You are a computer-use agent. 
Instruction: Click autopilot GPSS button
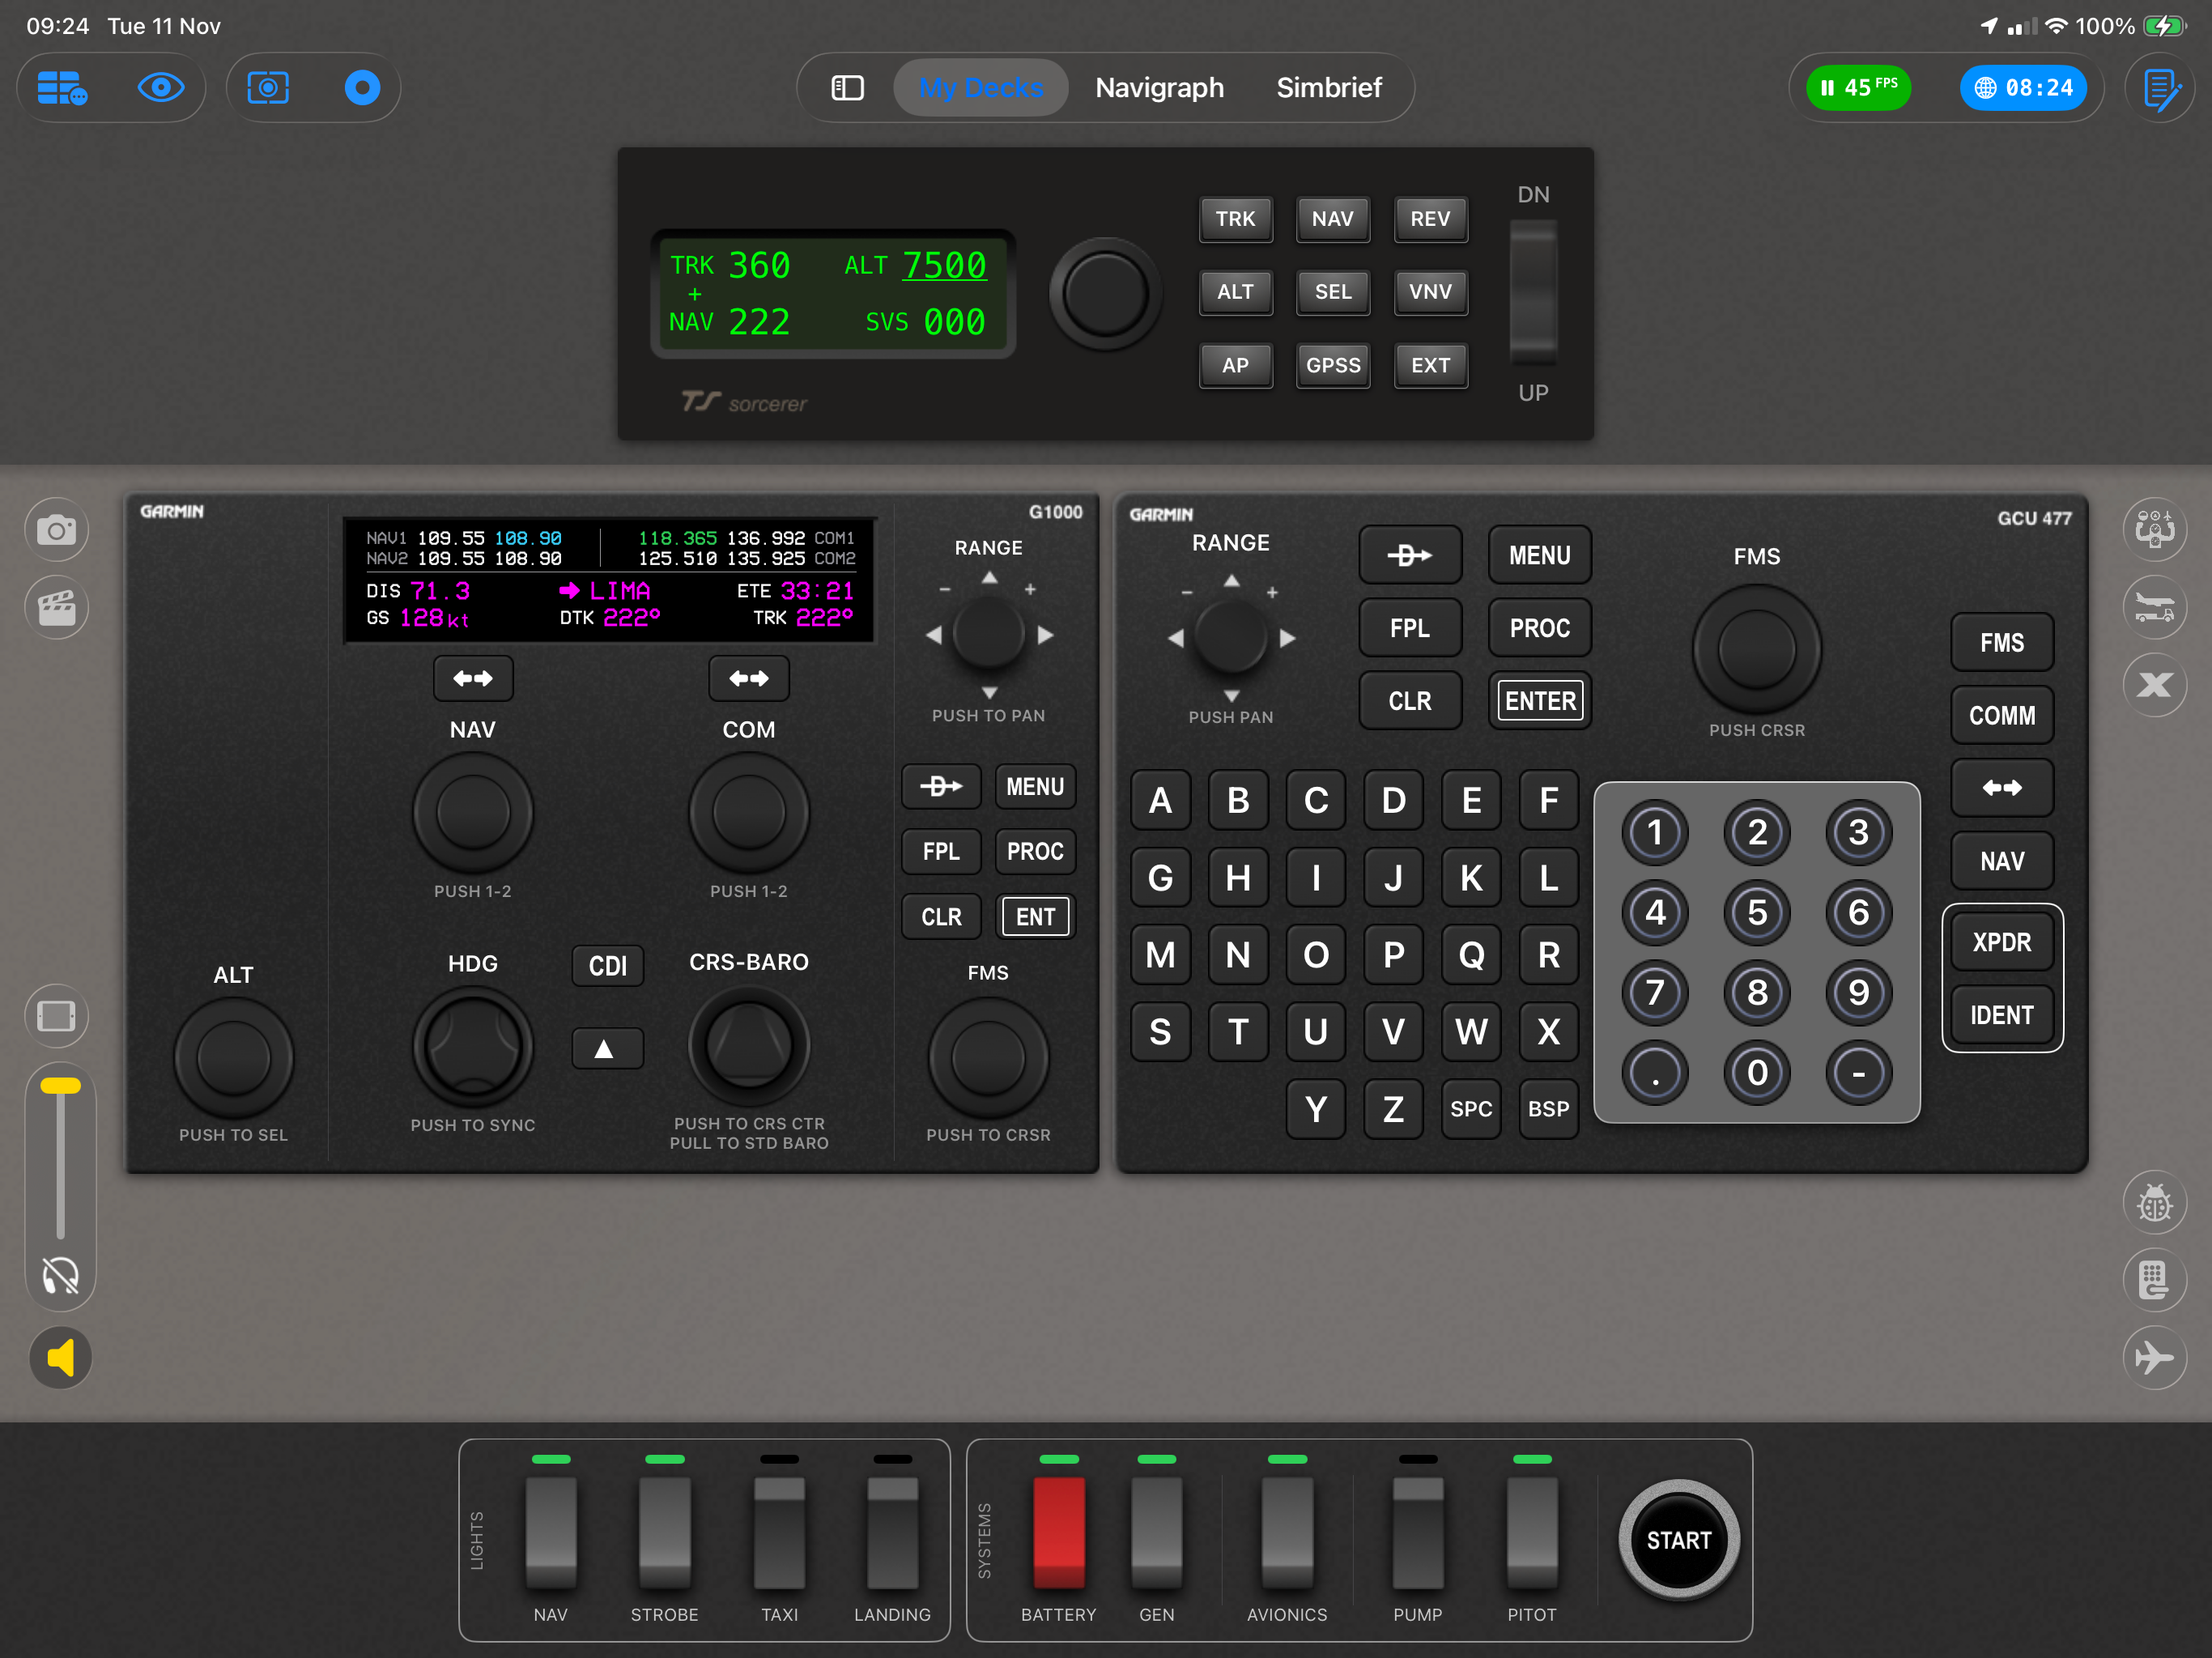1333,365
